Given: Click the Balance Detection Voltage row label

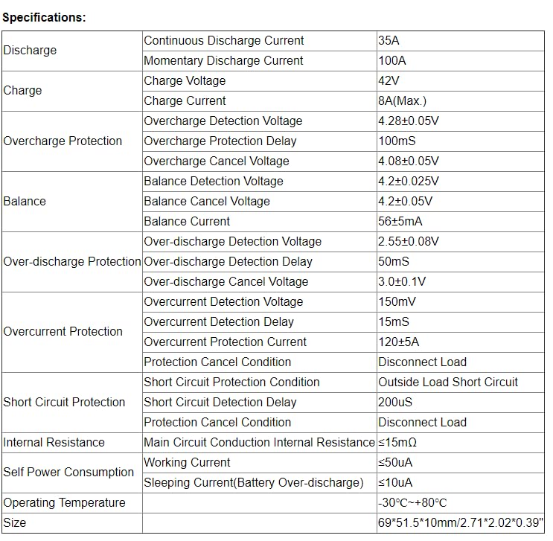Looking at the screenshot, I should (x=214, y=182).
